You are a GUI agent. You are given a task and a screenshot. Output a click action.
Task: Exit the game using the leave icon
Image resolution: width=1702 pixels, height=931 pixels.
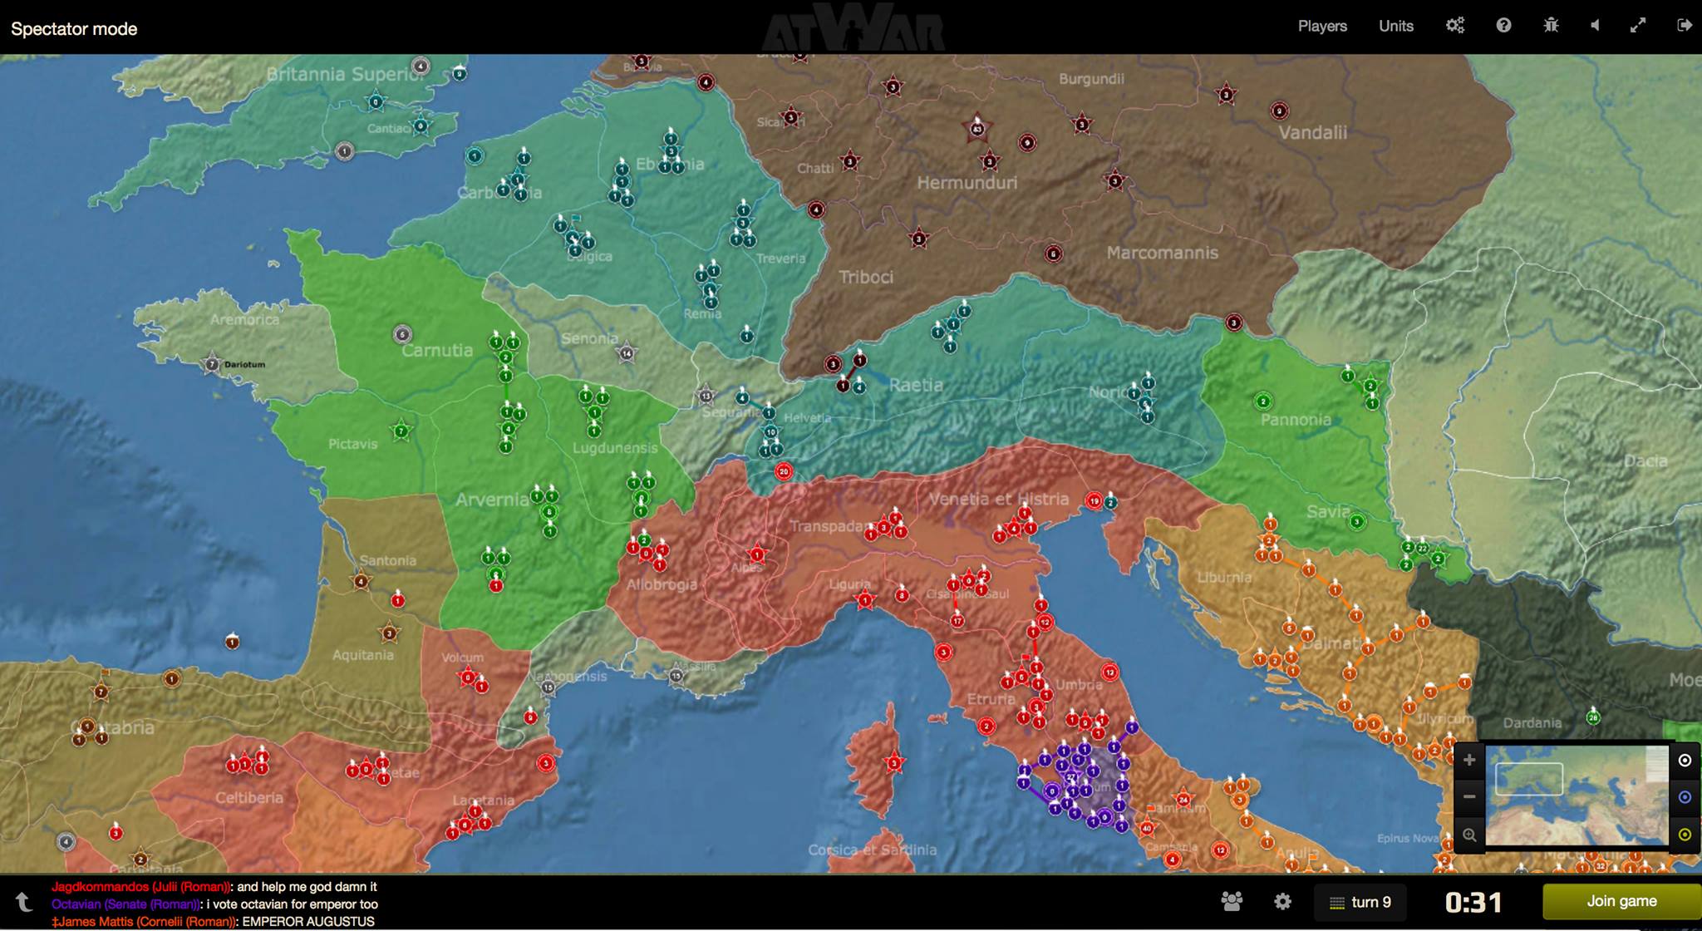(x=1685, y=25)
